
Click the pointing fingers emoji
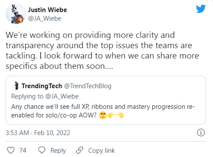point(116,115)
